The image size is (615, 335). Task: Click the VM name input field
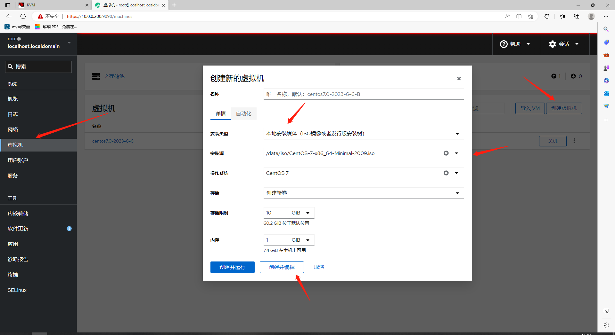pos(363,94)
